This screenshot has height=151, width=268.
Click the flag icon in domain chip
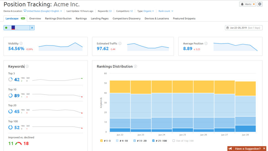click(13, 28)
